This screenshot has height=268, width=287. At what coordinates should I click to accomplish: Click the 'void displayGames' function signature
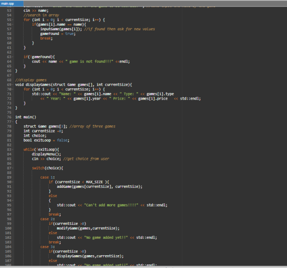click(x=73, y=85)
